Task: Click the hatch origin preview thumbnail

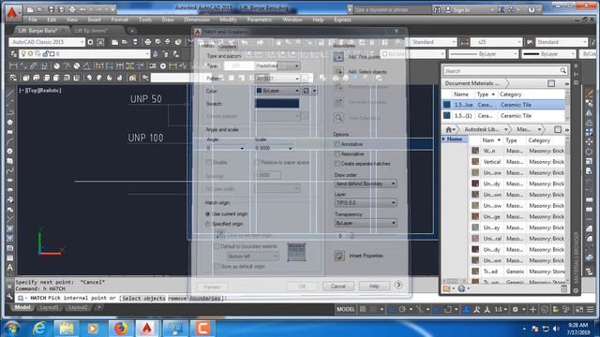Action: [x=296, y=252]
